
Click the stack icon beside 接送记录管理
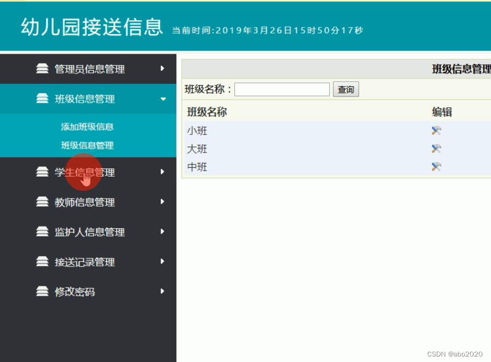click(x=42, y=261)
